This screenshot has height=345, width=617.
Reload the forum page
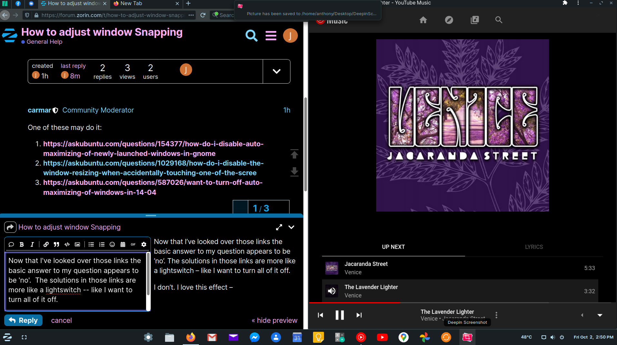click(203, 15)
